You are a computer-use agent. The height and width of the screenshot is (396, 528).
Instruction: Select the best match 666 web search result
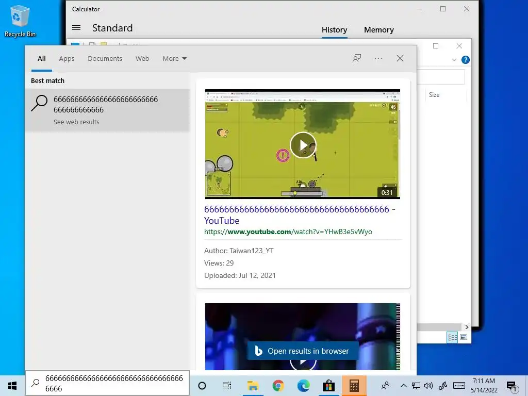[107, 110]
